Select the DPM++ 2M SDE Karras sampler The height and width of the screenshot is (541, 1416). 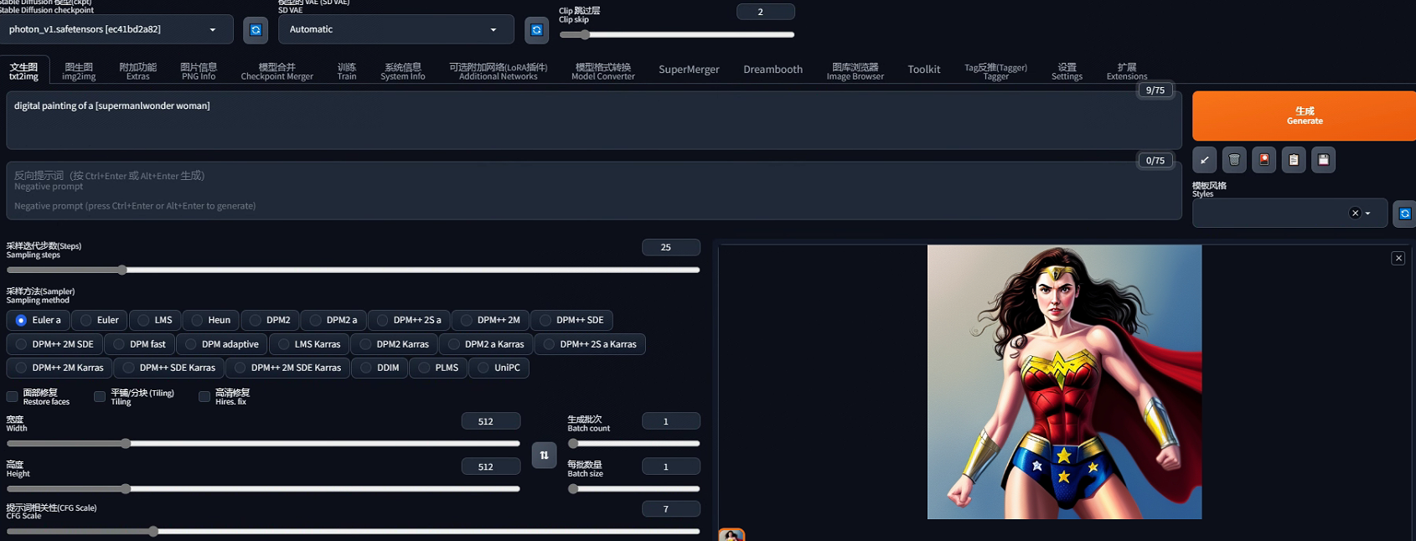coord(287,368)
